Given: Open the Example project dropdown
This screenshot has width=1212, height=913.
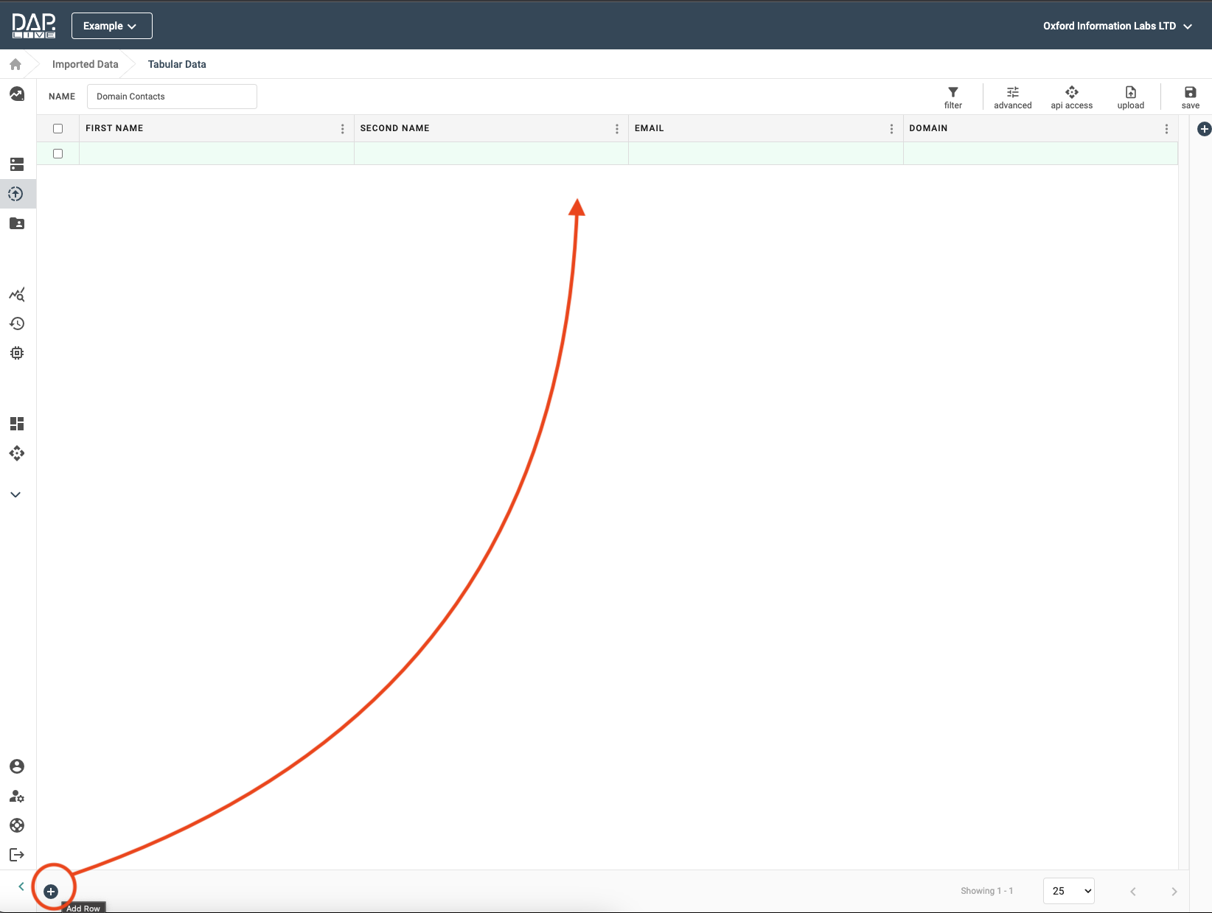Looking at the screenshot, I should (111, 26).
